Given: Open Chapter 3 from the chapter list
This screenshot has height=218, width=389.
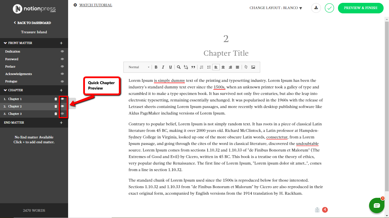Looking at the screenshot, I should (x=15, y=114).
